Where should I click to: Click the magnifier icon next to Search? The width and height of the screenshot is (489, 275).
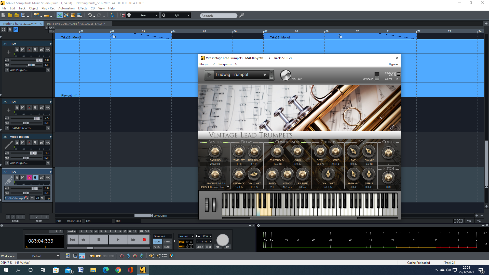241,15
